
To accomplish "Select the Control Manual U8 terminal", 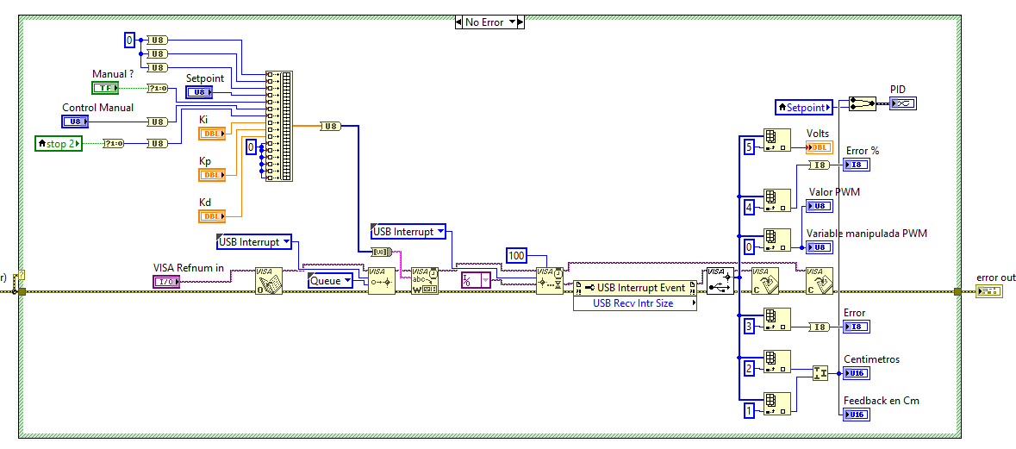I will pyautogui.click(x=76, y=122).
